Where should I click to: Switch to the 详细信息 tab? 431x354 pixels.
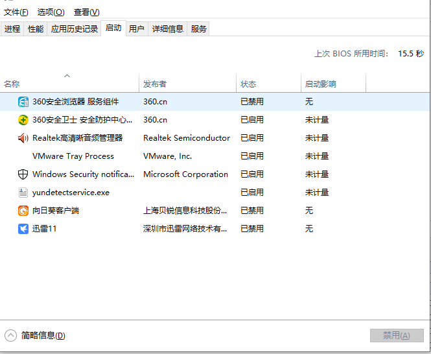[168, 29]
